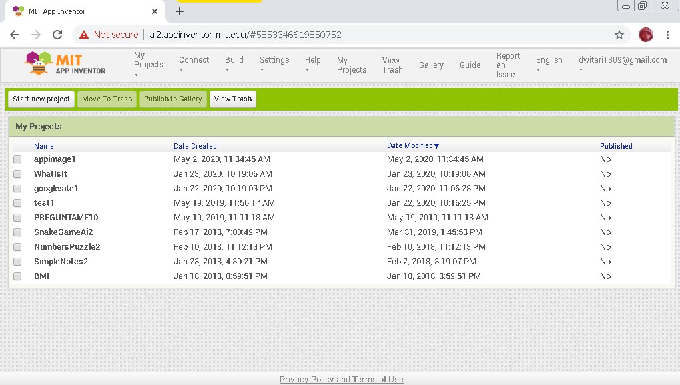Sort projects by Date Created column
This screenshot has width=680, height=385.
pyautogui.click(x=195, y=146)
